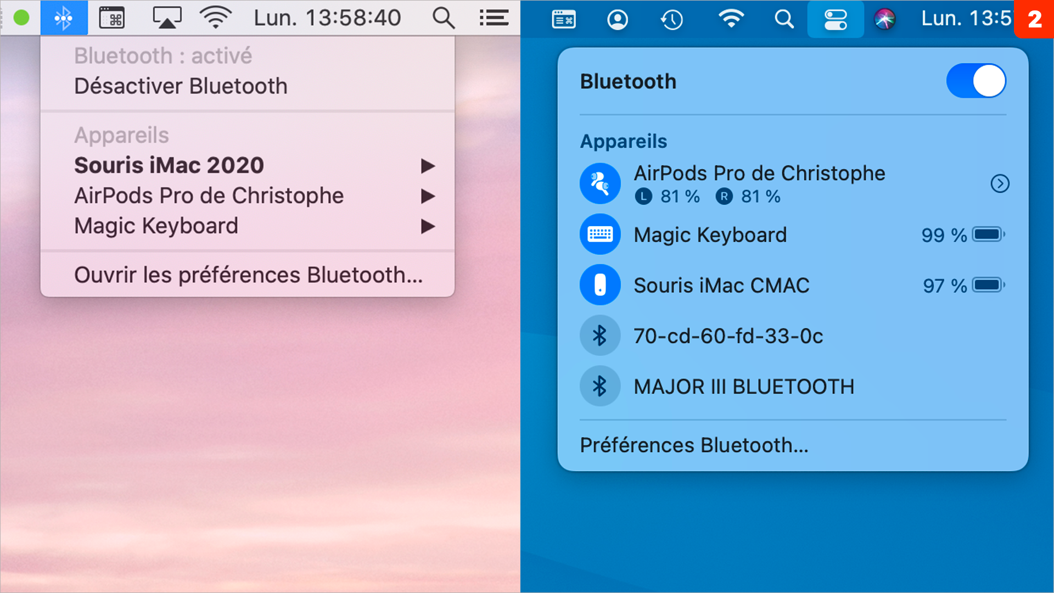Connect to MAJOR III BLUETOOTH
1054x593 pixels.
pos(744,387)
